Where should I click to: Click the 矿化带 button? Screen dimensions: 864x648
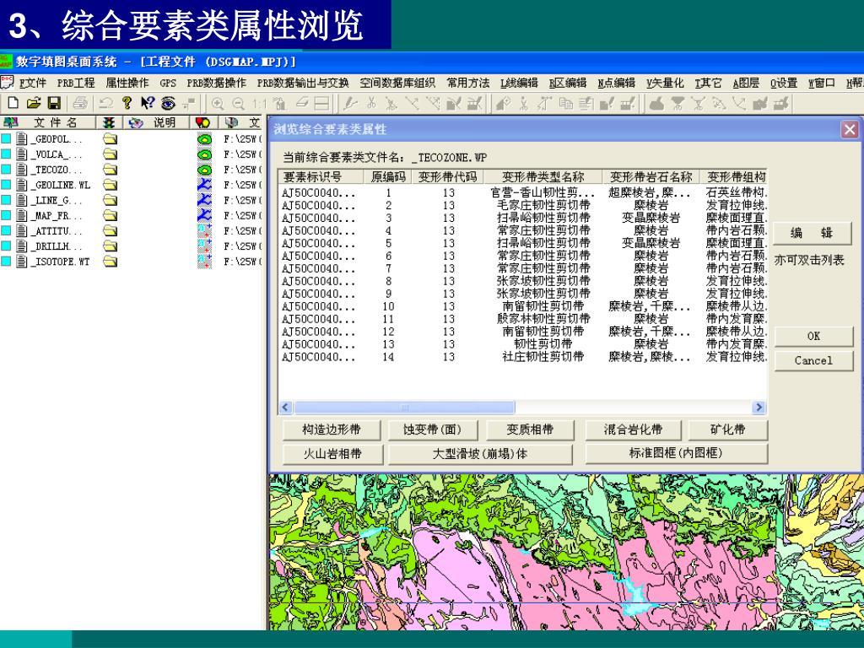point(728,429)
